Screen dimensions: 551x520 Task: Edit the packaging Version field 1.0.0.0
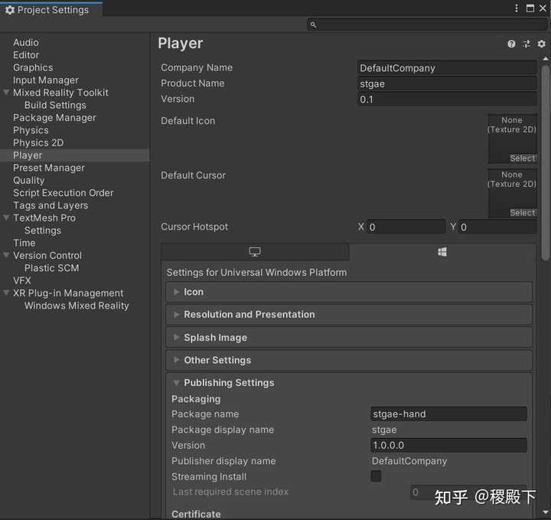click(x=448, y=445)
